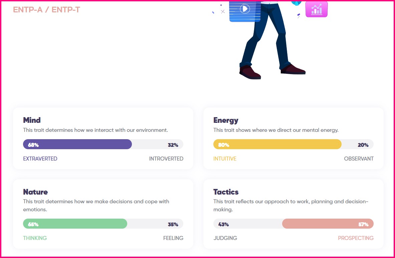
Task: Select the FEELING label
Action: pos(173,238)
